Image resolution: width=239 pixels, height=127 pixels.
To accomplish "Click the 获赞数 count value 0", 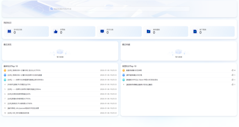I will (x=61, y=32).
